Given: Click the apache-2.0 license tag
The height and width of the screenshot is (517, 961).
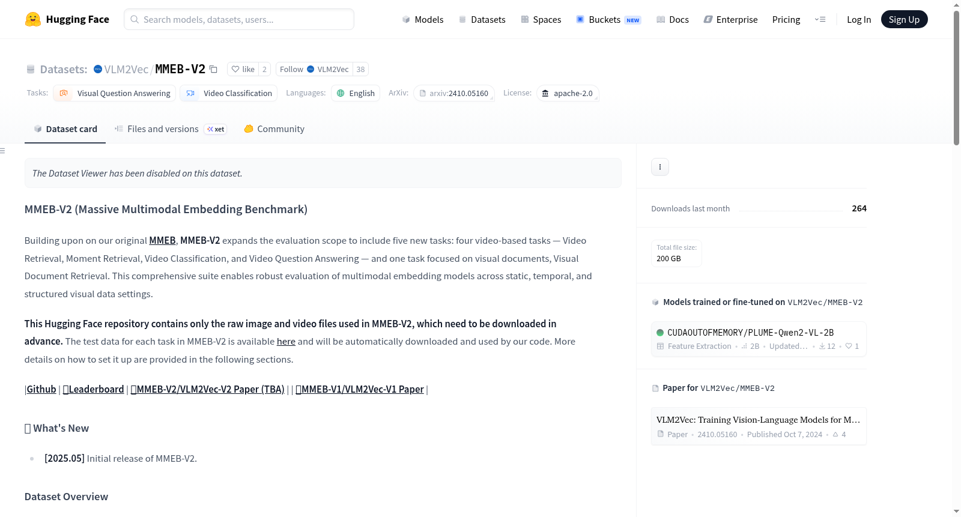Looking at the screenshot, I should (568, 93).
